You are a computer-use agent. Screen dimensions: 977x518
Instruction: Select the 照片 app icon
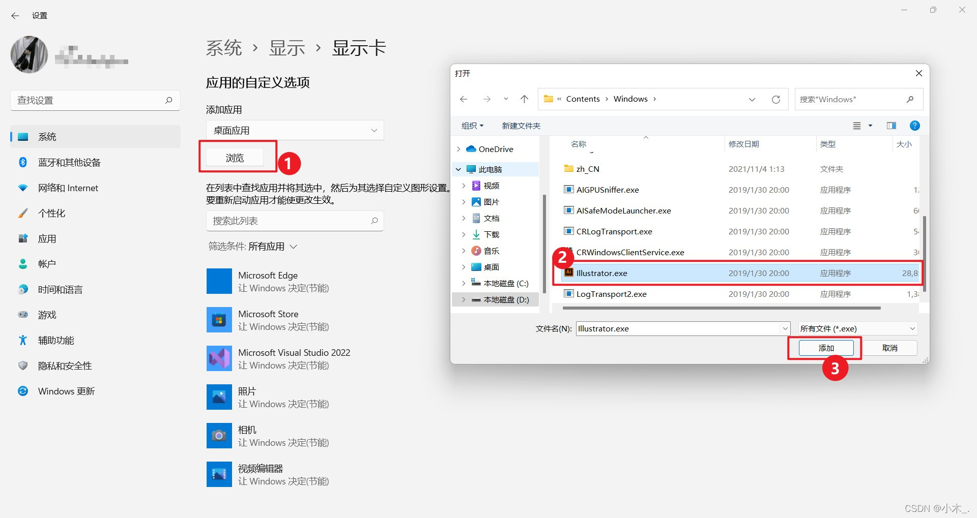pos(219,397)
